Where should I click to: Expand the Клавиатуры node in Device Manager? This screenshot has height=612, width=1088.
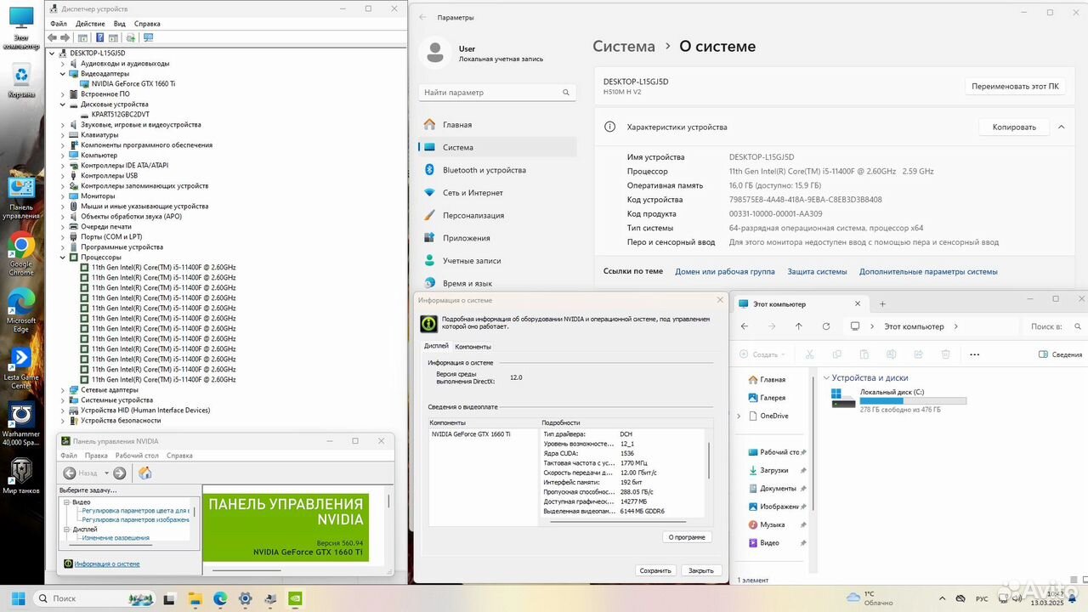62,135
